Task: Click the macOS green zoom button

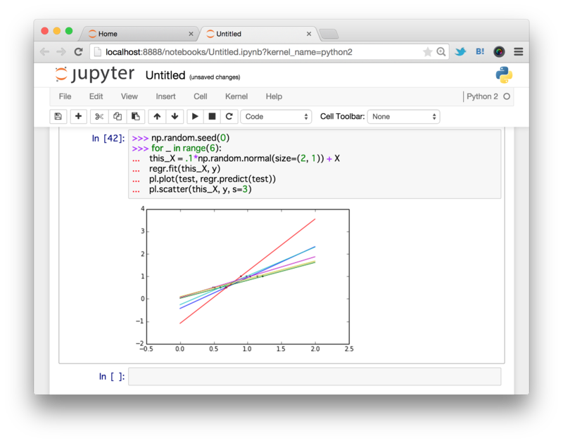Action: pyautogui.click(x=69, y=31)
